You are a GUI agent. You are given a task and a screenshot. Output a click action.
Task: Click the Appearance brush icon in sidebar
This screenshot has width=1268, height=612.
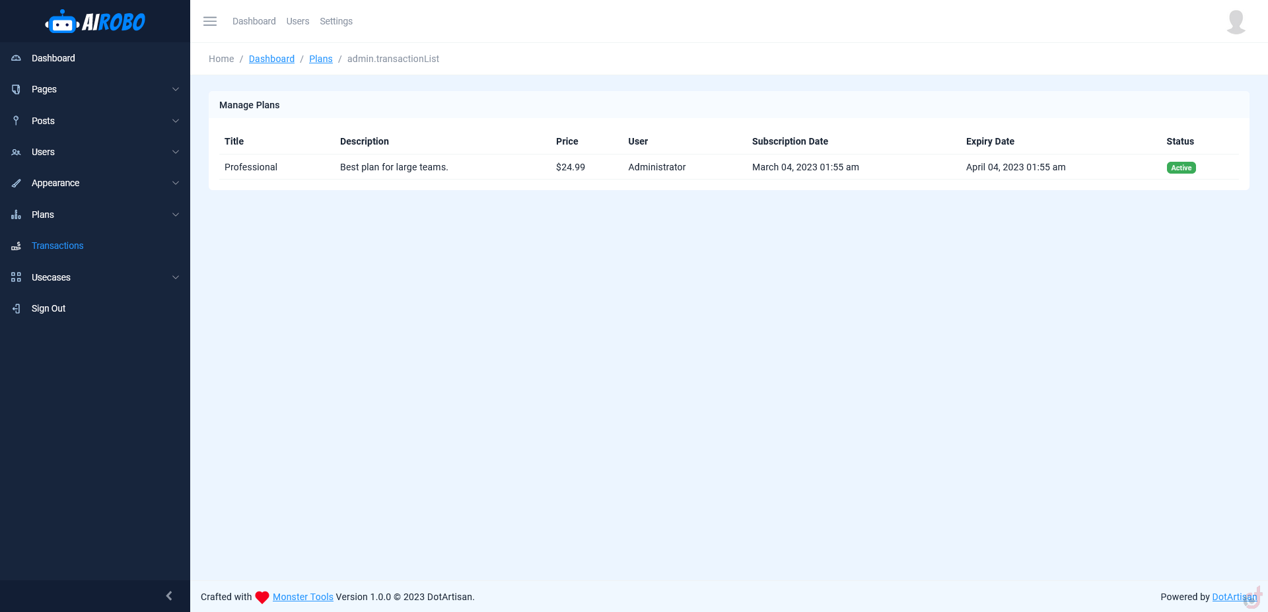[17, 184]
